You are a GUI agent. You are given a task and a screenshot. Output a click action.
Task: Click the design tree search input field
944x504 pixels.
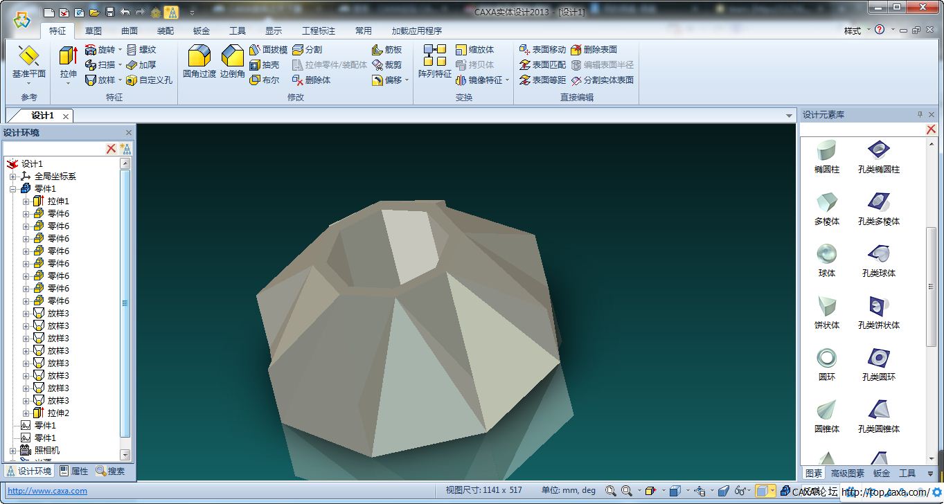point(53,149)
